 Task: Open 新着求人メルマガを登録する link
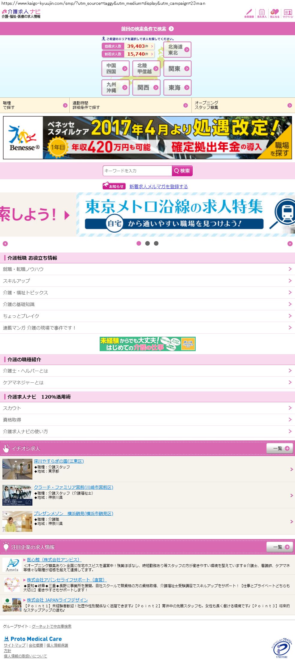click(x=158, y=186)
